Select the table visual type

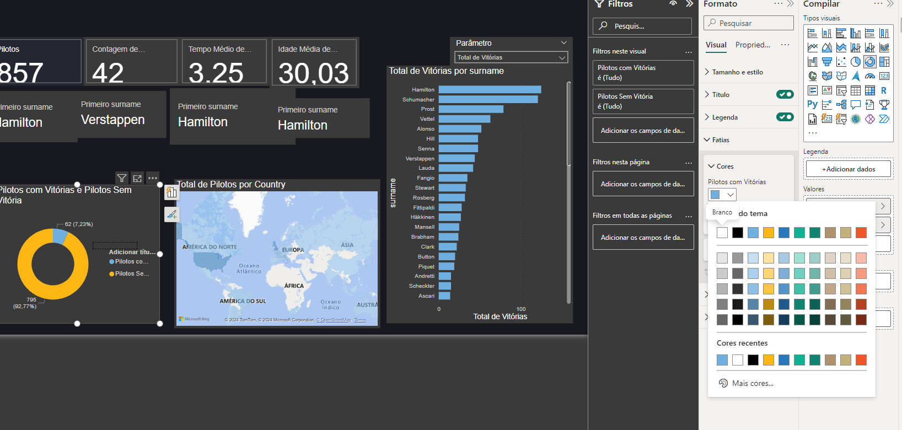pos(856,90)
